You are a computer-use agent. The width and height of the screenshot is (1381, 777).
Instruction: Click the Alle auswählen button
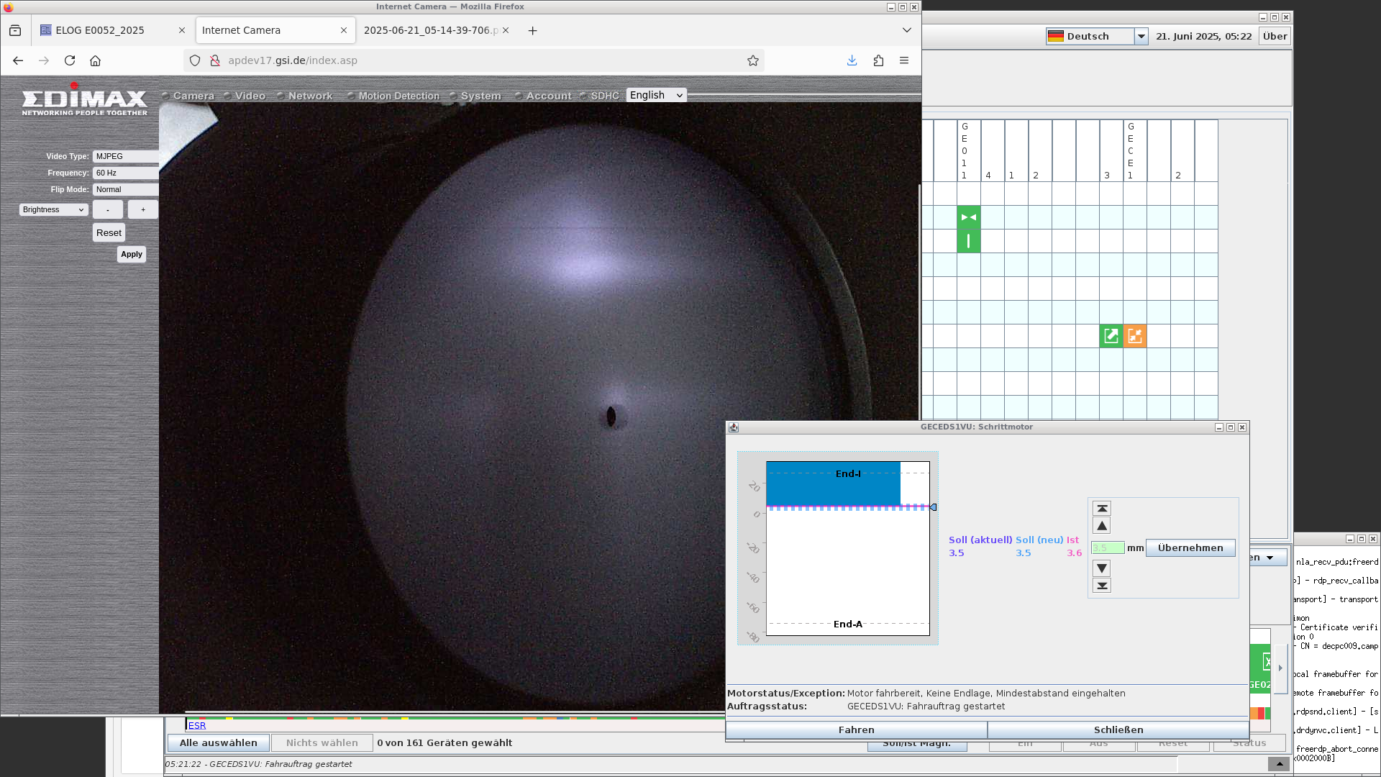(x=219, y=743)
